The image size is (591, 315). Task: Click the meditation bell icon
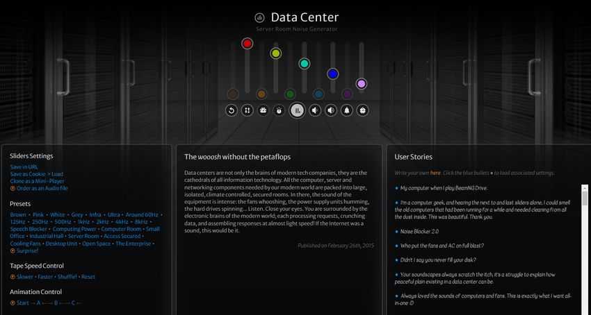(x=347, y=110)
